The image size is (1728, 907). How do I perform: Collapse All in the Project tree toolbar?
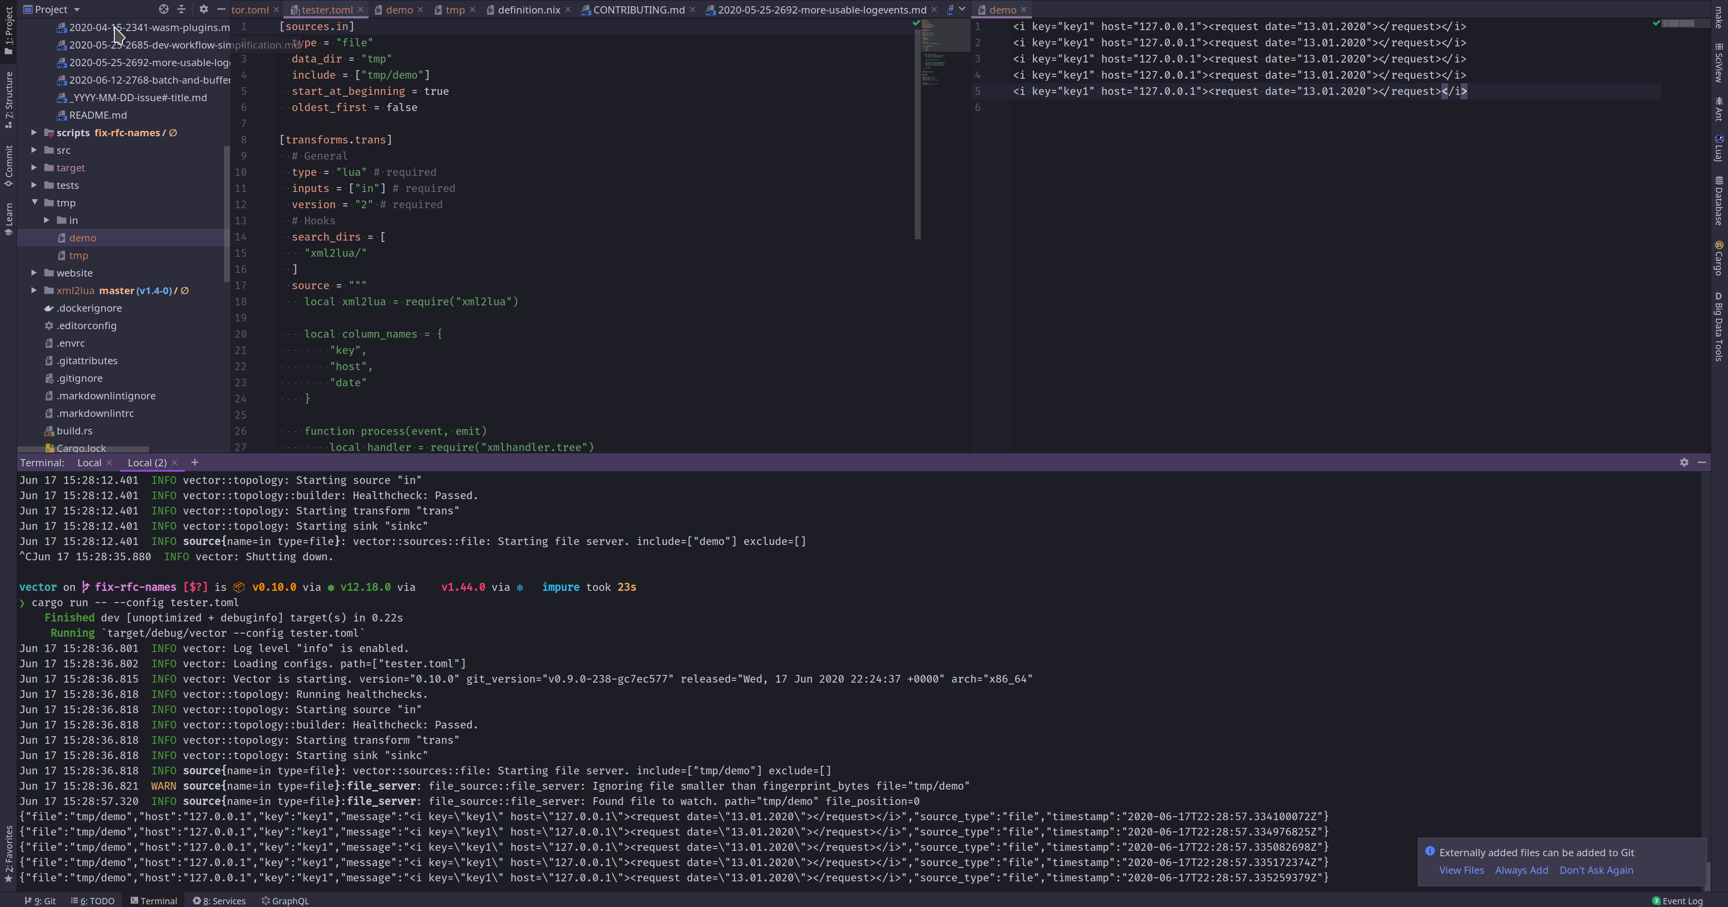pos(180,9)
